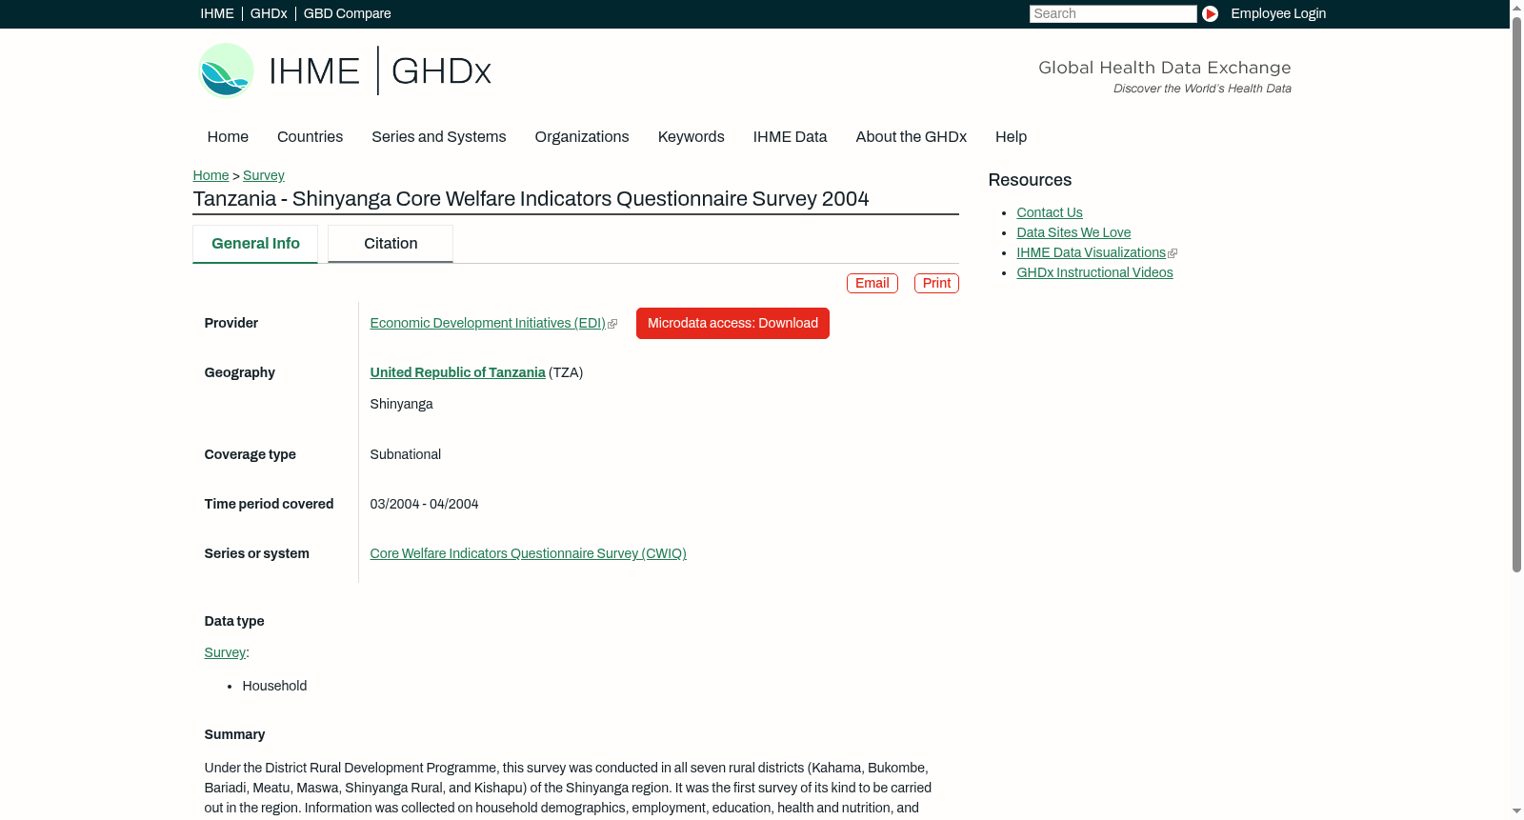The image size is (1524, 820).
Task: Click the "Data type" heading
Action: click(234, 622)
